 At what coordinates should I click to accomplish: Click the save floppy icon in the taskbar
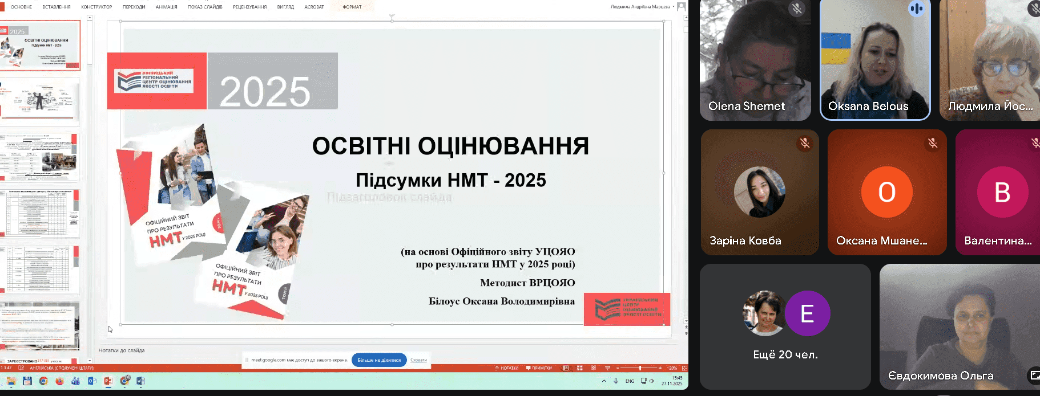tap(27, 381)
